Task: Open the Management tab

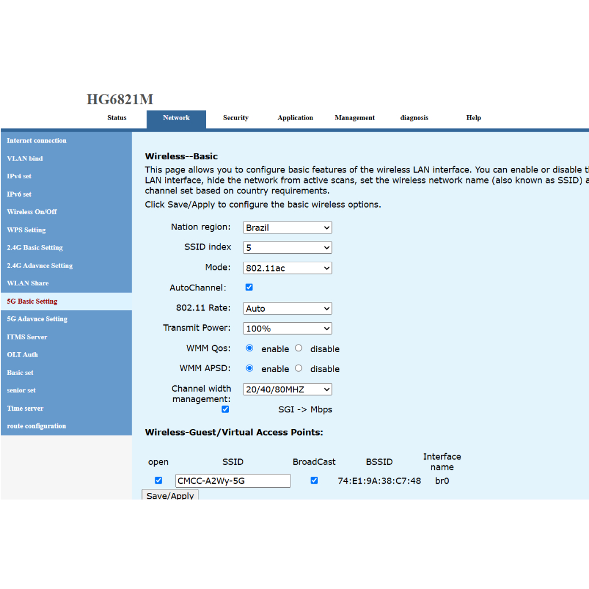Action: [x=354, y=118]
